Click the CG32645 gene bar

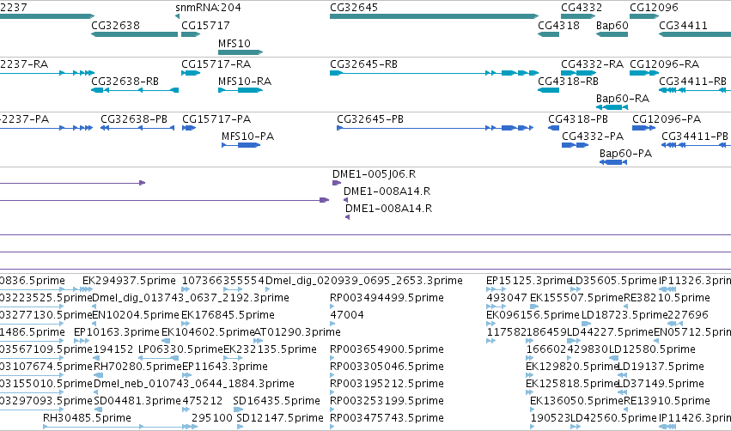tap(434, 16)
